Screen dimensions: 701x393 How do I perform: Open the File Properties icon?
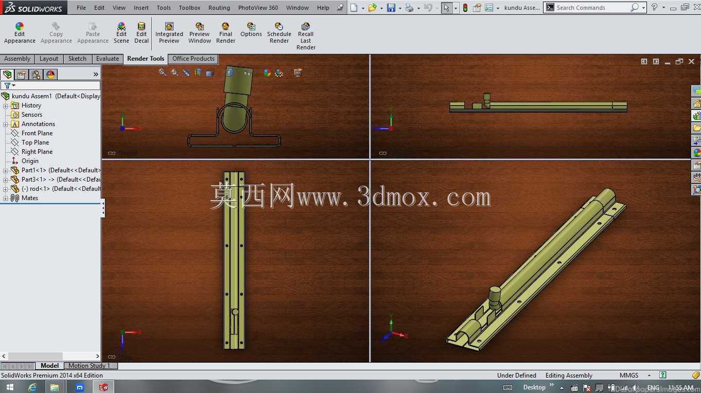click(x=477, y=8)
